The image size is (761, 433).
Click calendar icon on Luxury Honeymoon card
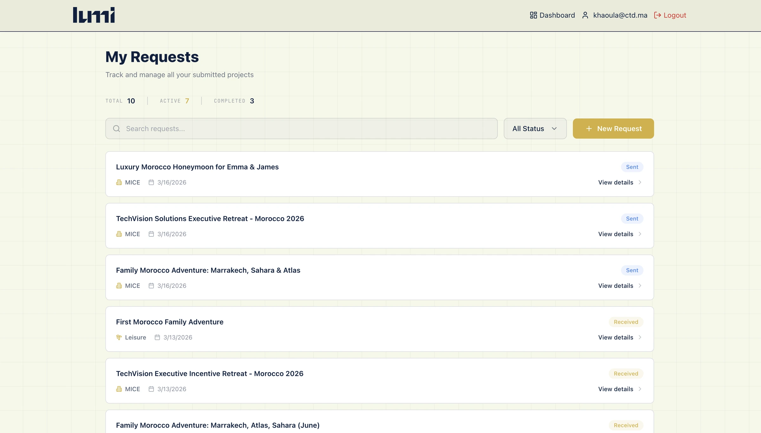click(151, 182)
